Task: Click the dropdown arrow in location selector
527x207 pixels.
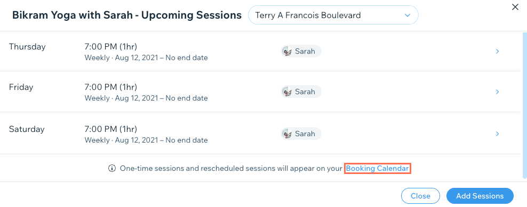Action: (x=408, y=15)
